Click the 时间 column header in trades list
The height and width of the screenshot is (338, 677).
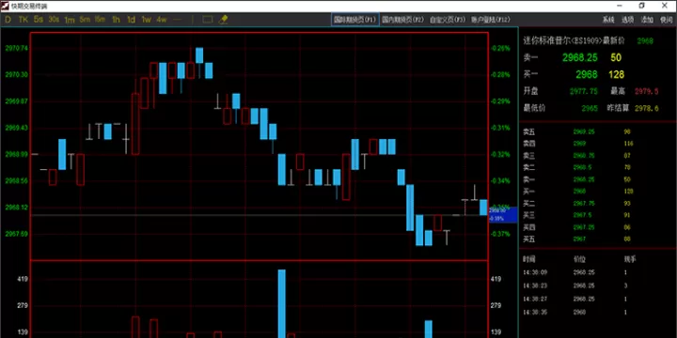click(528, 259)
